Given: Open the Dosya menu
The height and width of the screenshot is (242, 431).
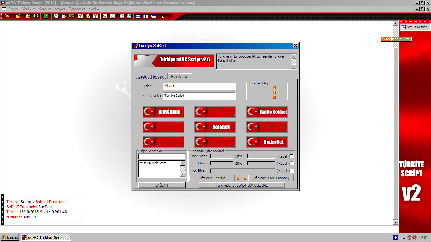Looking at the screenshot, I should click(x=13, y=9).
